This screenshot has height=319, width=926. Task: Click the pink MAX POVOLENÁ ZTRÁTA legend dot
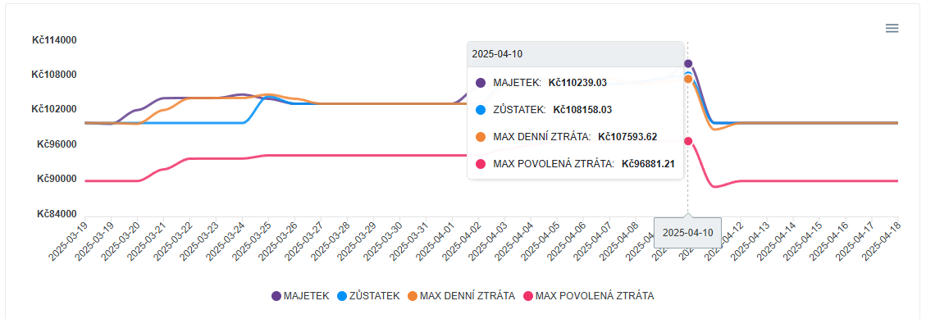[528, 296]
